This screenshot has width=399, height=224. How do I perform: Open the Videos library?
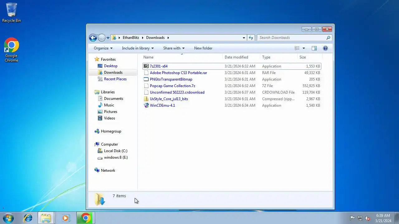click(109, 118)
